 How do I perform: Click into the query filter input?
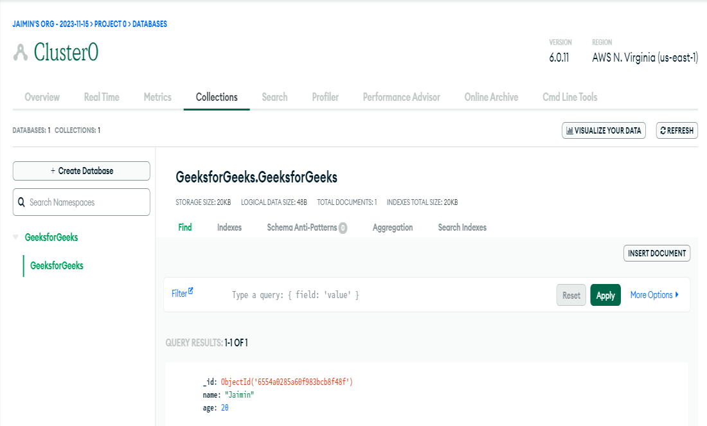tap(388, 295)
